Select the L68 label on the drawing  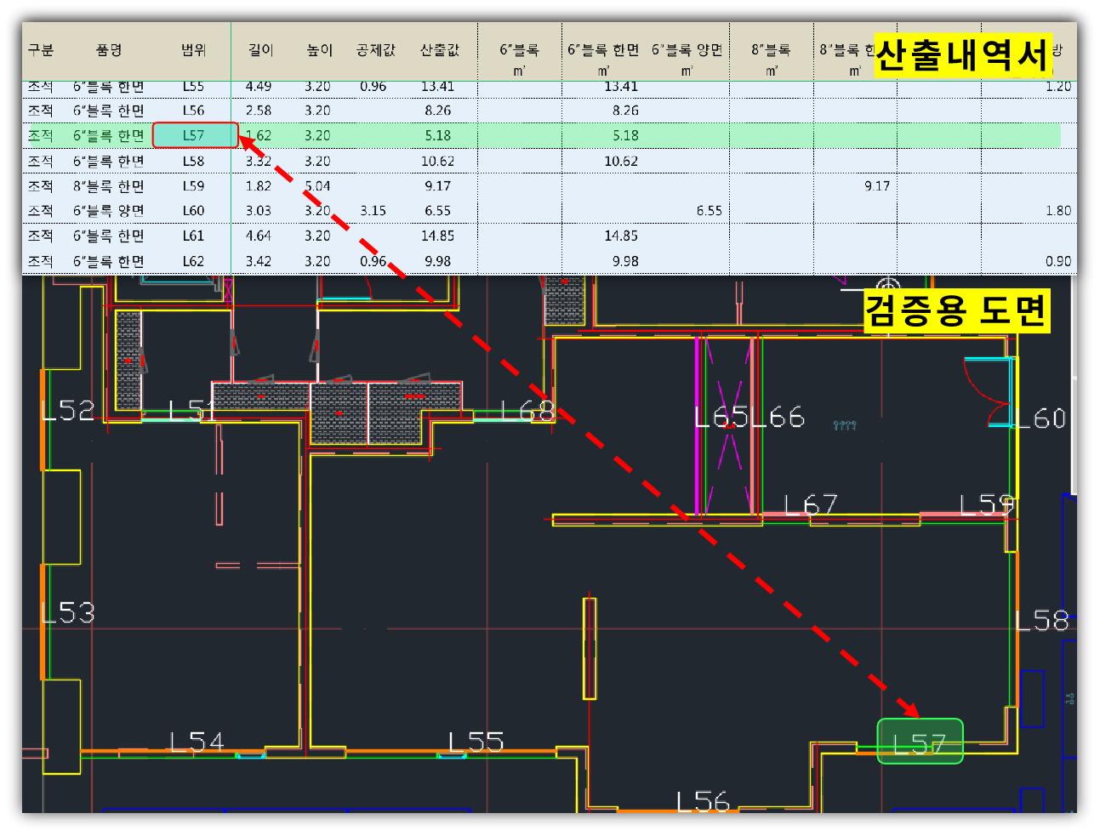pos(527,412)
